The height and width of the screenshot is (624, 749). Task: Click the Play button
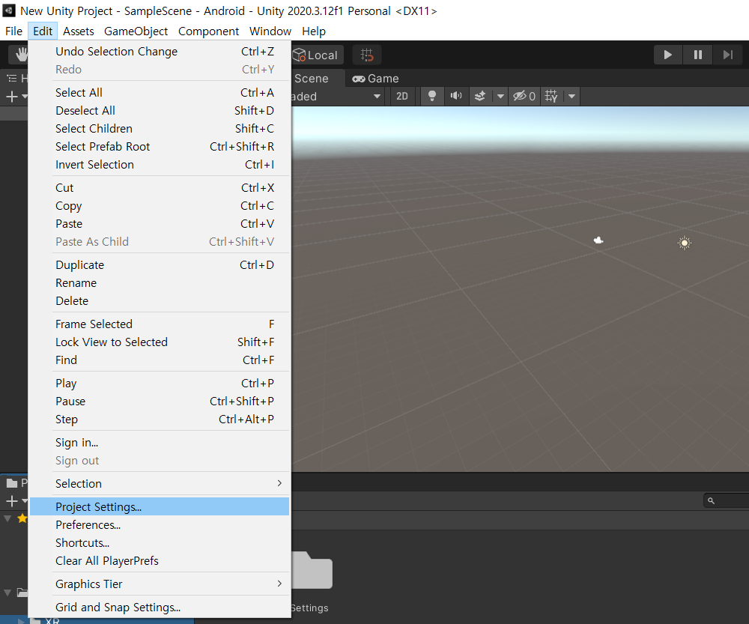coord(668,55)
